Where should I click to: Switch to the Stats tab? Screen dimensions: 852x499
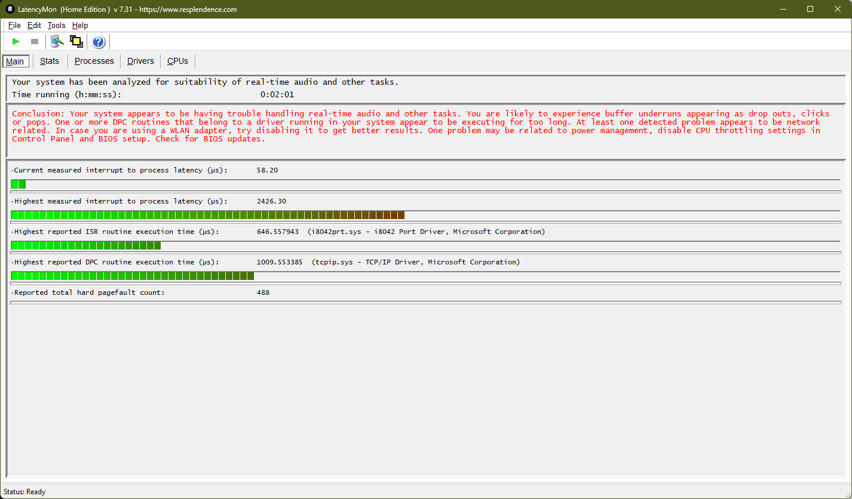(x=50, y=61)
